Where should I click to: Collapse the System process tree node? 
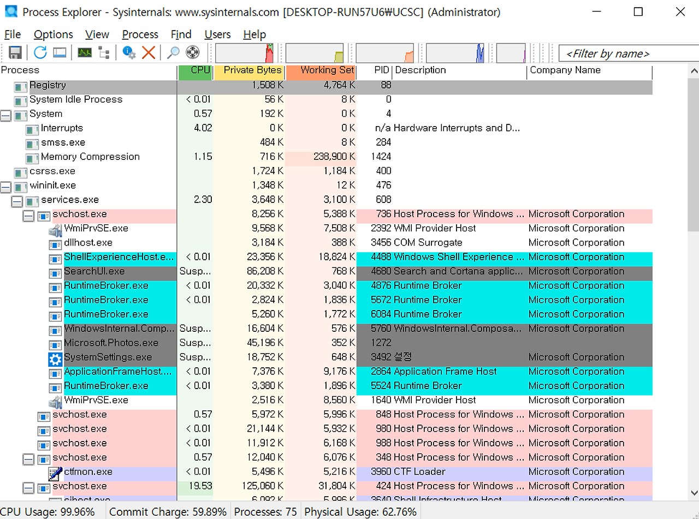(5, 114)
